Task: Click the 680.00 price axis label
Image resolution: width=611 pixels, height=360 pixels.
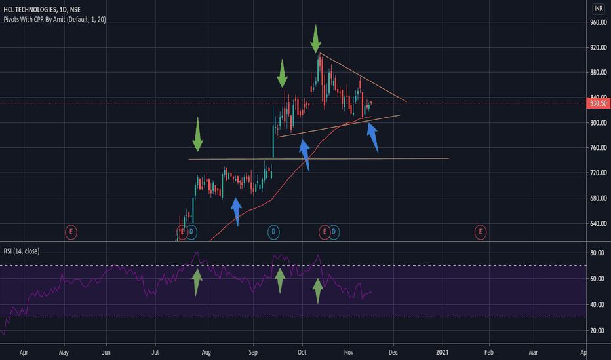Action: [599, 198]
